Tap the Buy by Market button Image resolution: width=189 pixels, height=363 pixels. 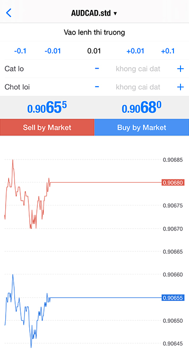(142, 127)
